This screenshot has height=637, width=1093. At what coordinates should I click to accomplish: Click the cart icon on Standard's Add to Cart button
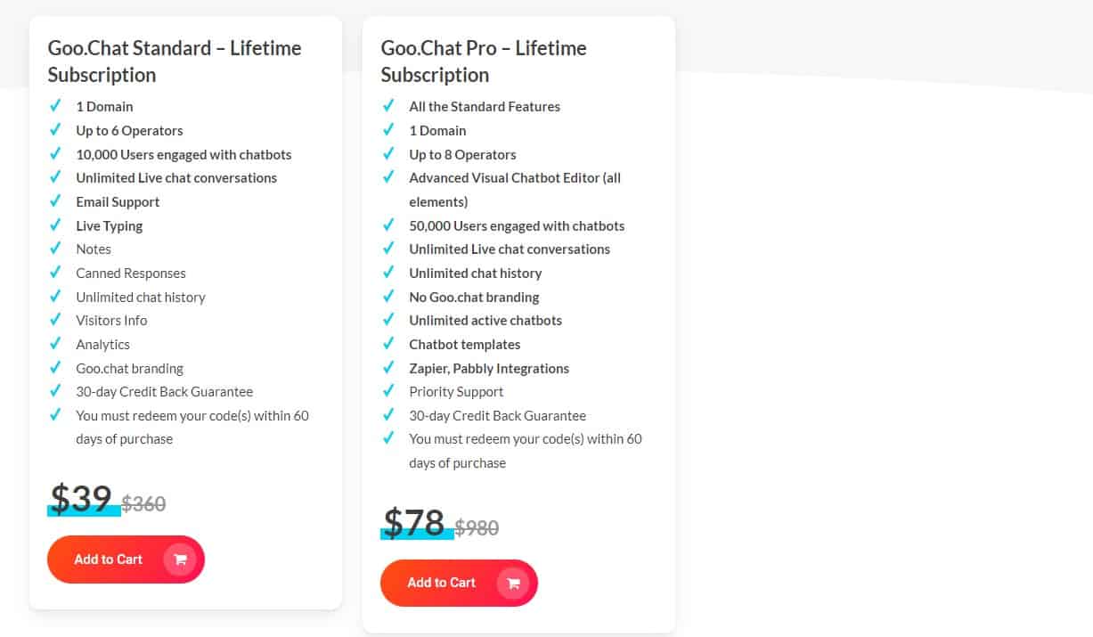point(180,559)
